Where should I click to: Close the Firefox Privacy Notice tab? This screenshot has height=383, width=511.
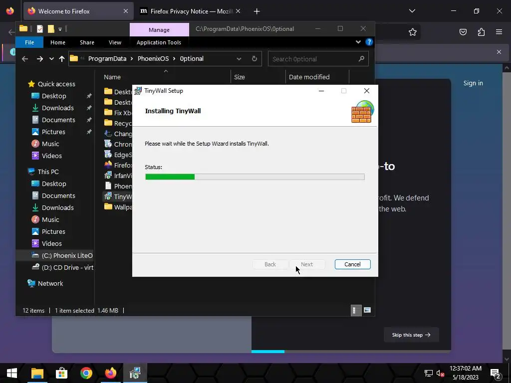(238, 11)
